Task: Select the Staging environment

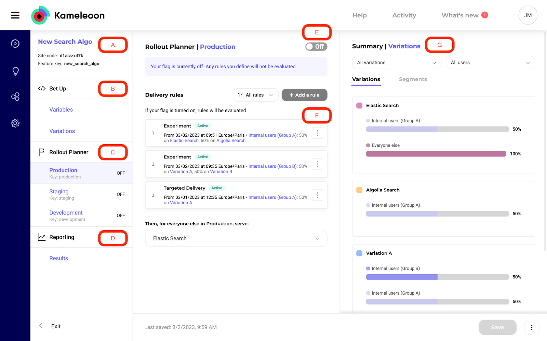Action: (81, 194)
